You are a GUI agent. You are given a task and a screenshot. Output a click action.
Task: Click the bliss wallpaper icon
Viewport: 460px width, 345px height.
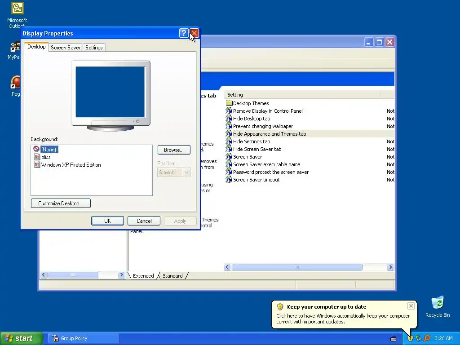[x=37, y=157]
